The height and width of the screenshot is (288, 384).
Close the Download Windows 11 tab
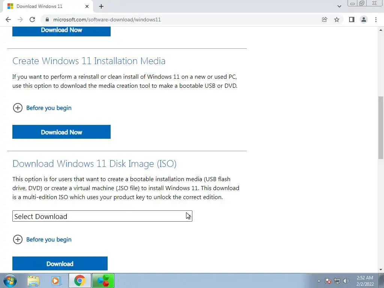[87, 6]
